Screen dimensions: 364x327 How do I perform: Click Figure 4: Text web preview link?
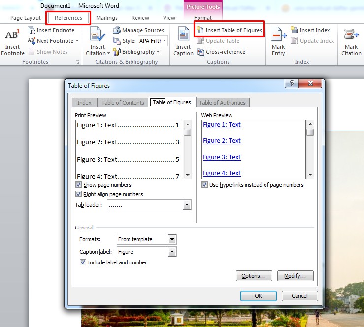[x=222, y=173]
